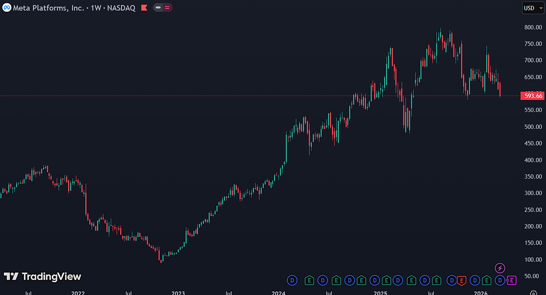The width and height of the screenshot is (546, 295).
Task: Click the green E marker just right of the 2026 label
Action: pos(487,281)
